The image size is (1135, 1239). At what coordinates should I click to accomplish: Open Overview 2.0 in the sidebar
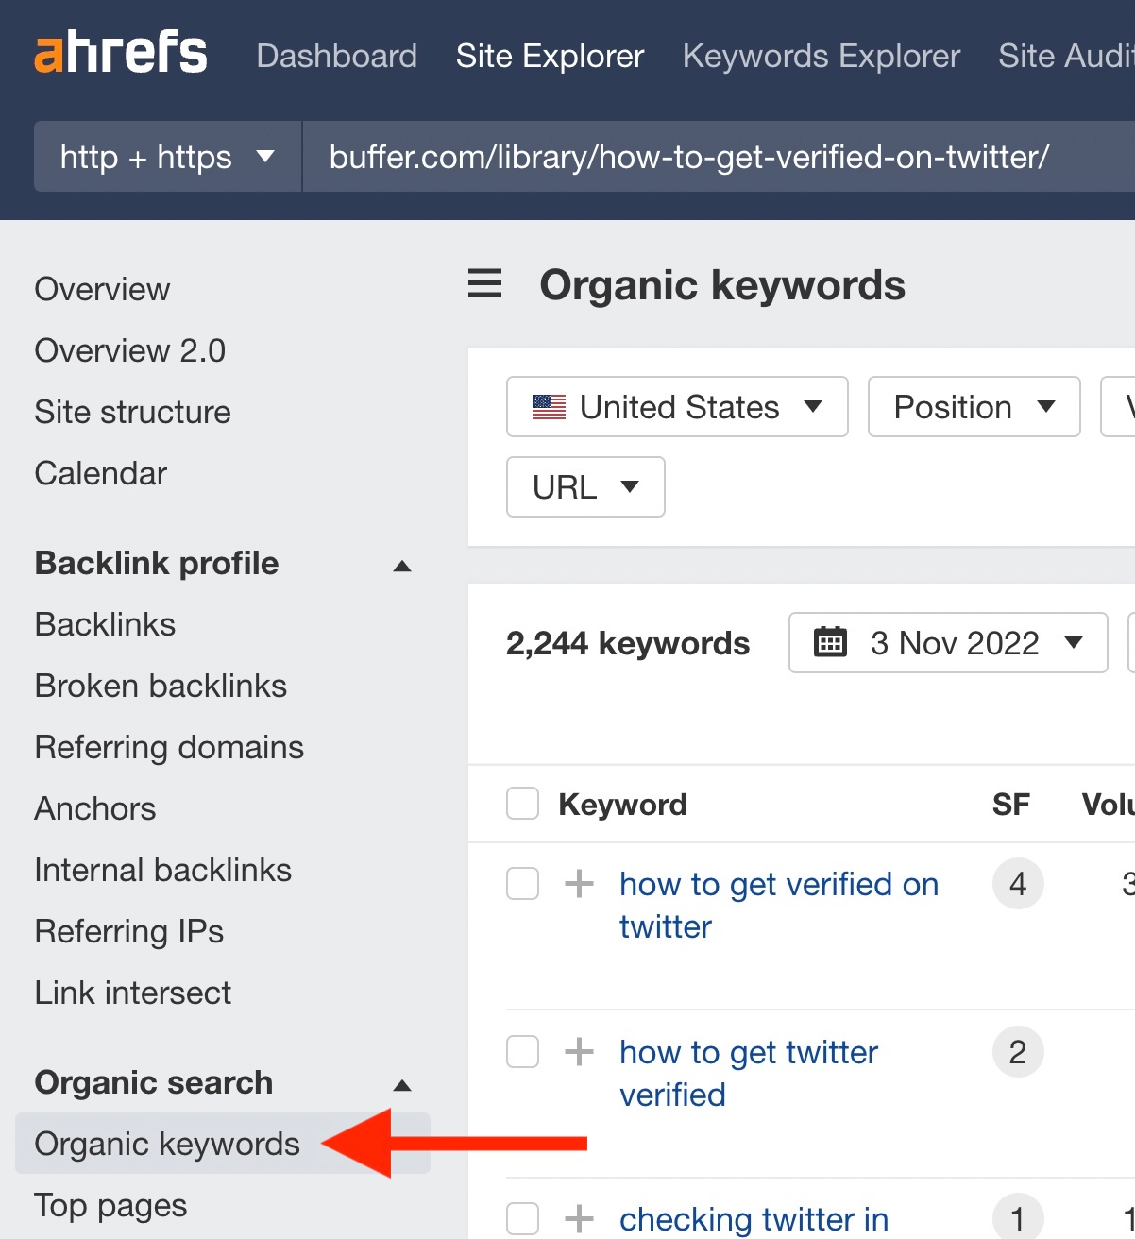click(130, 350)
